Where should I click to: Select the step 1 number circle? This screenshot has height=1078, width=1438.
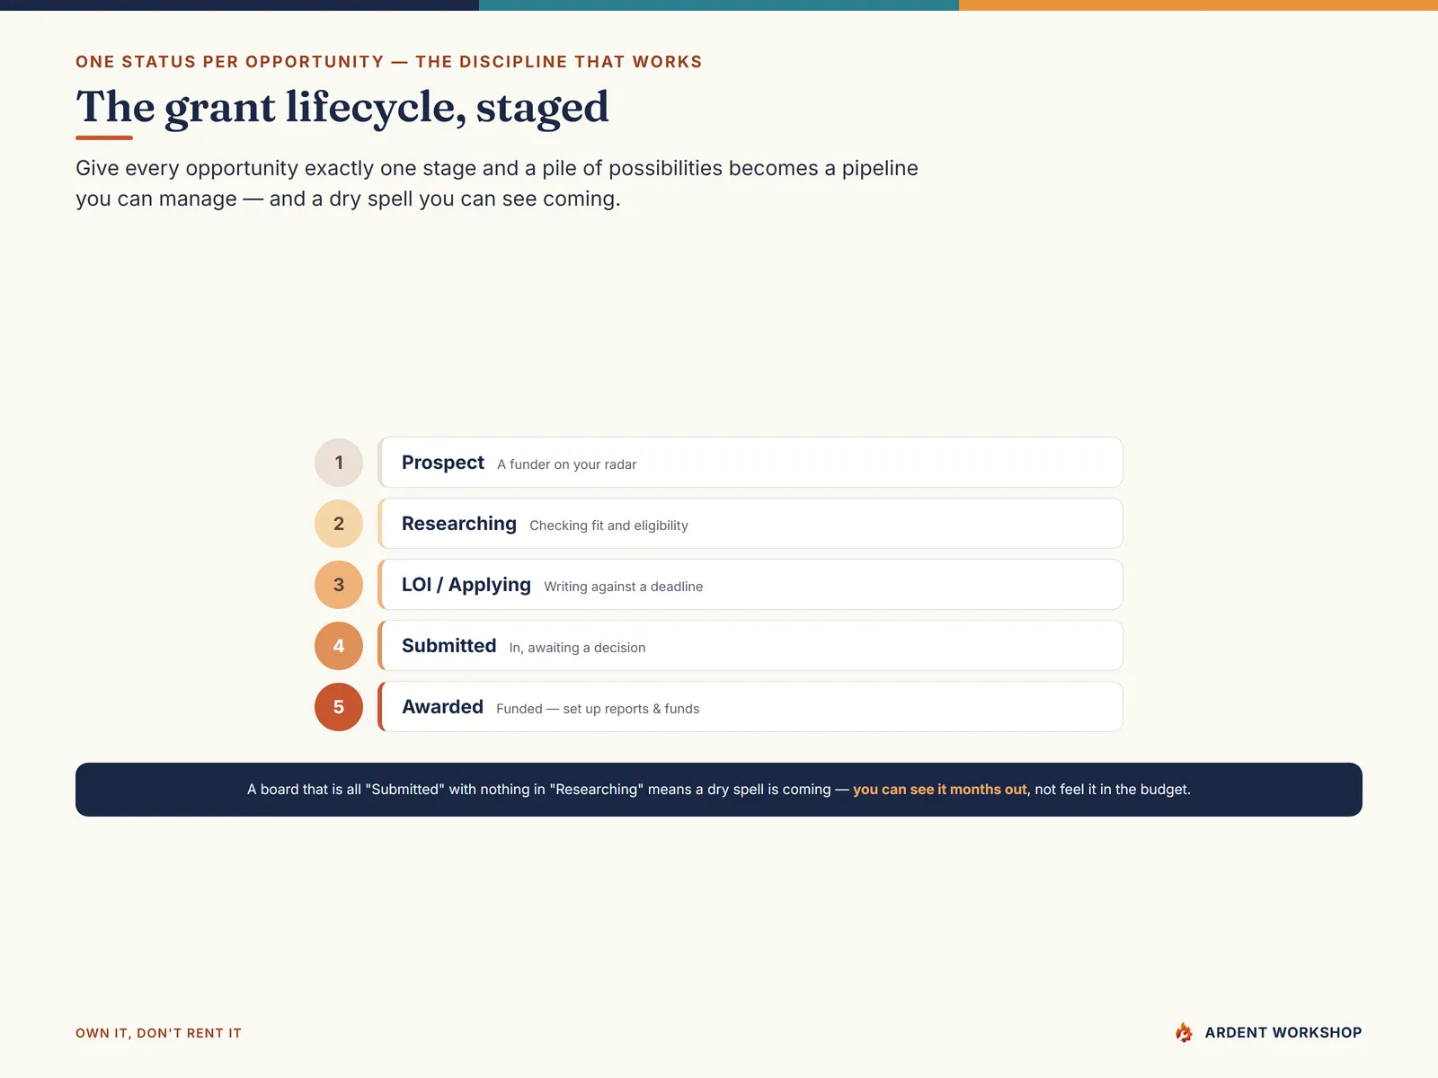click(x=339, y=463)
